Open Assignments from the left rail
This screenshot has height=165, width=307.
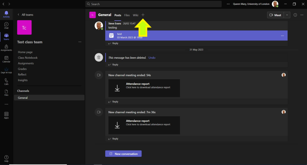point(6,48)
